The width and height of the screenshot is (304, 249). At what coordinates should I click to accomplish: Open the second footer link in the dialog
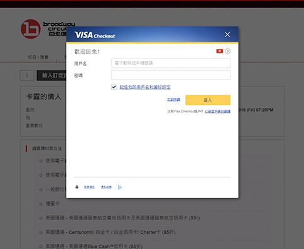pos(106,187)
